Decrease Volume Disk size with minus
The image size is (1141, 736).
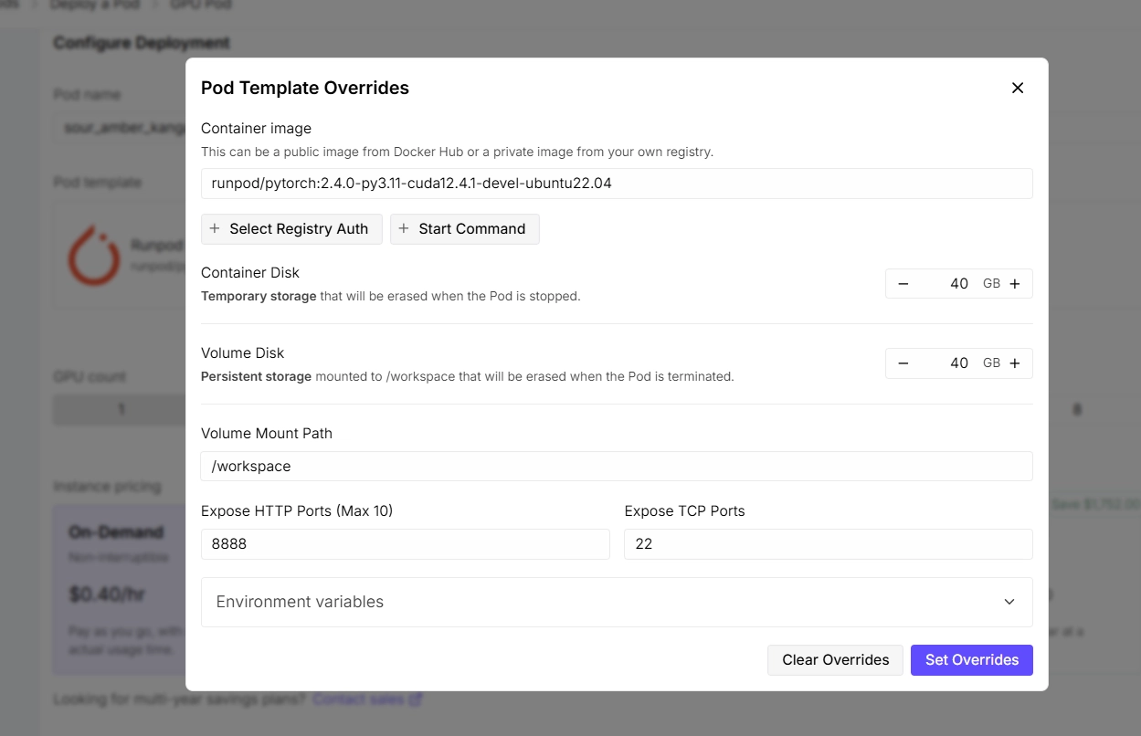(x=903, y=363)
